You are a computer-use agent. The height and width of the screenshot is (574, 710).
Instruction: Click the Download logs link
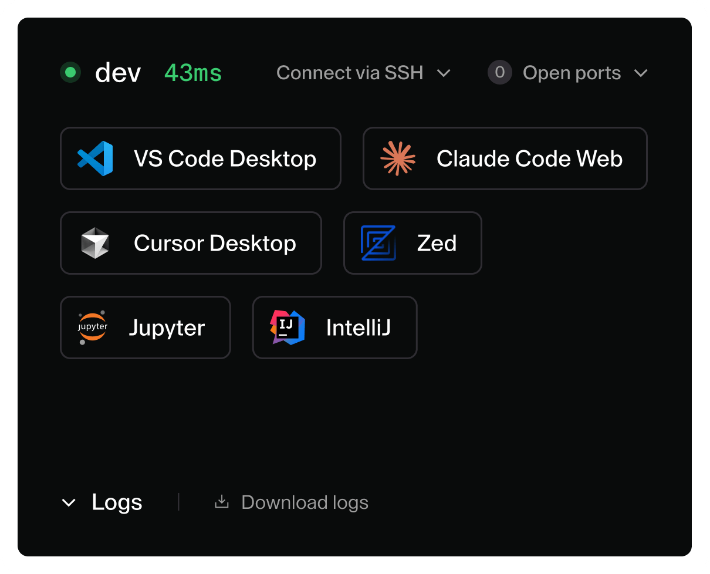pyautogui.click(x=304, y=502)
